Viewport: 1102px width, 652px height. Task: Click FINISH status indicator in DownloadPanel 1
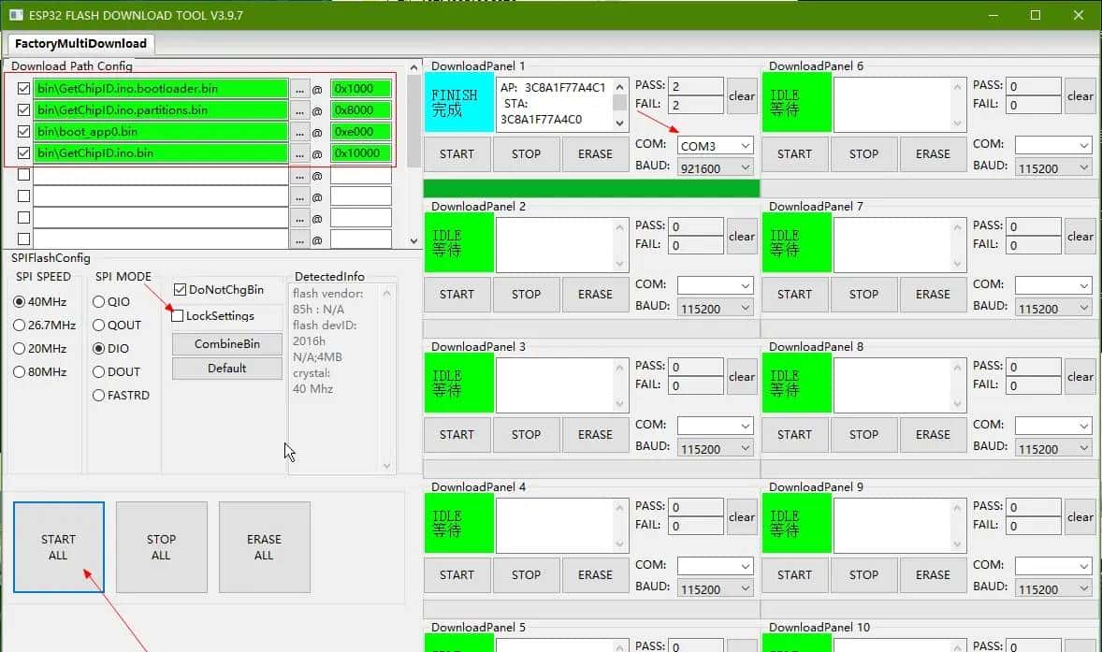click(x=458, y=103)
